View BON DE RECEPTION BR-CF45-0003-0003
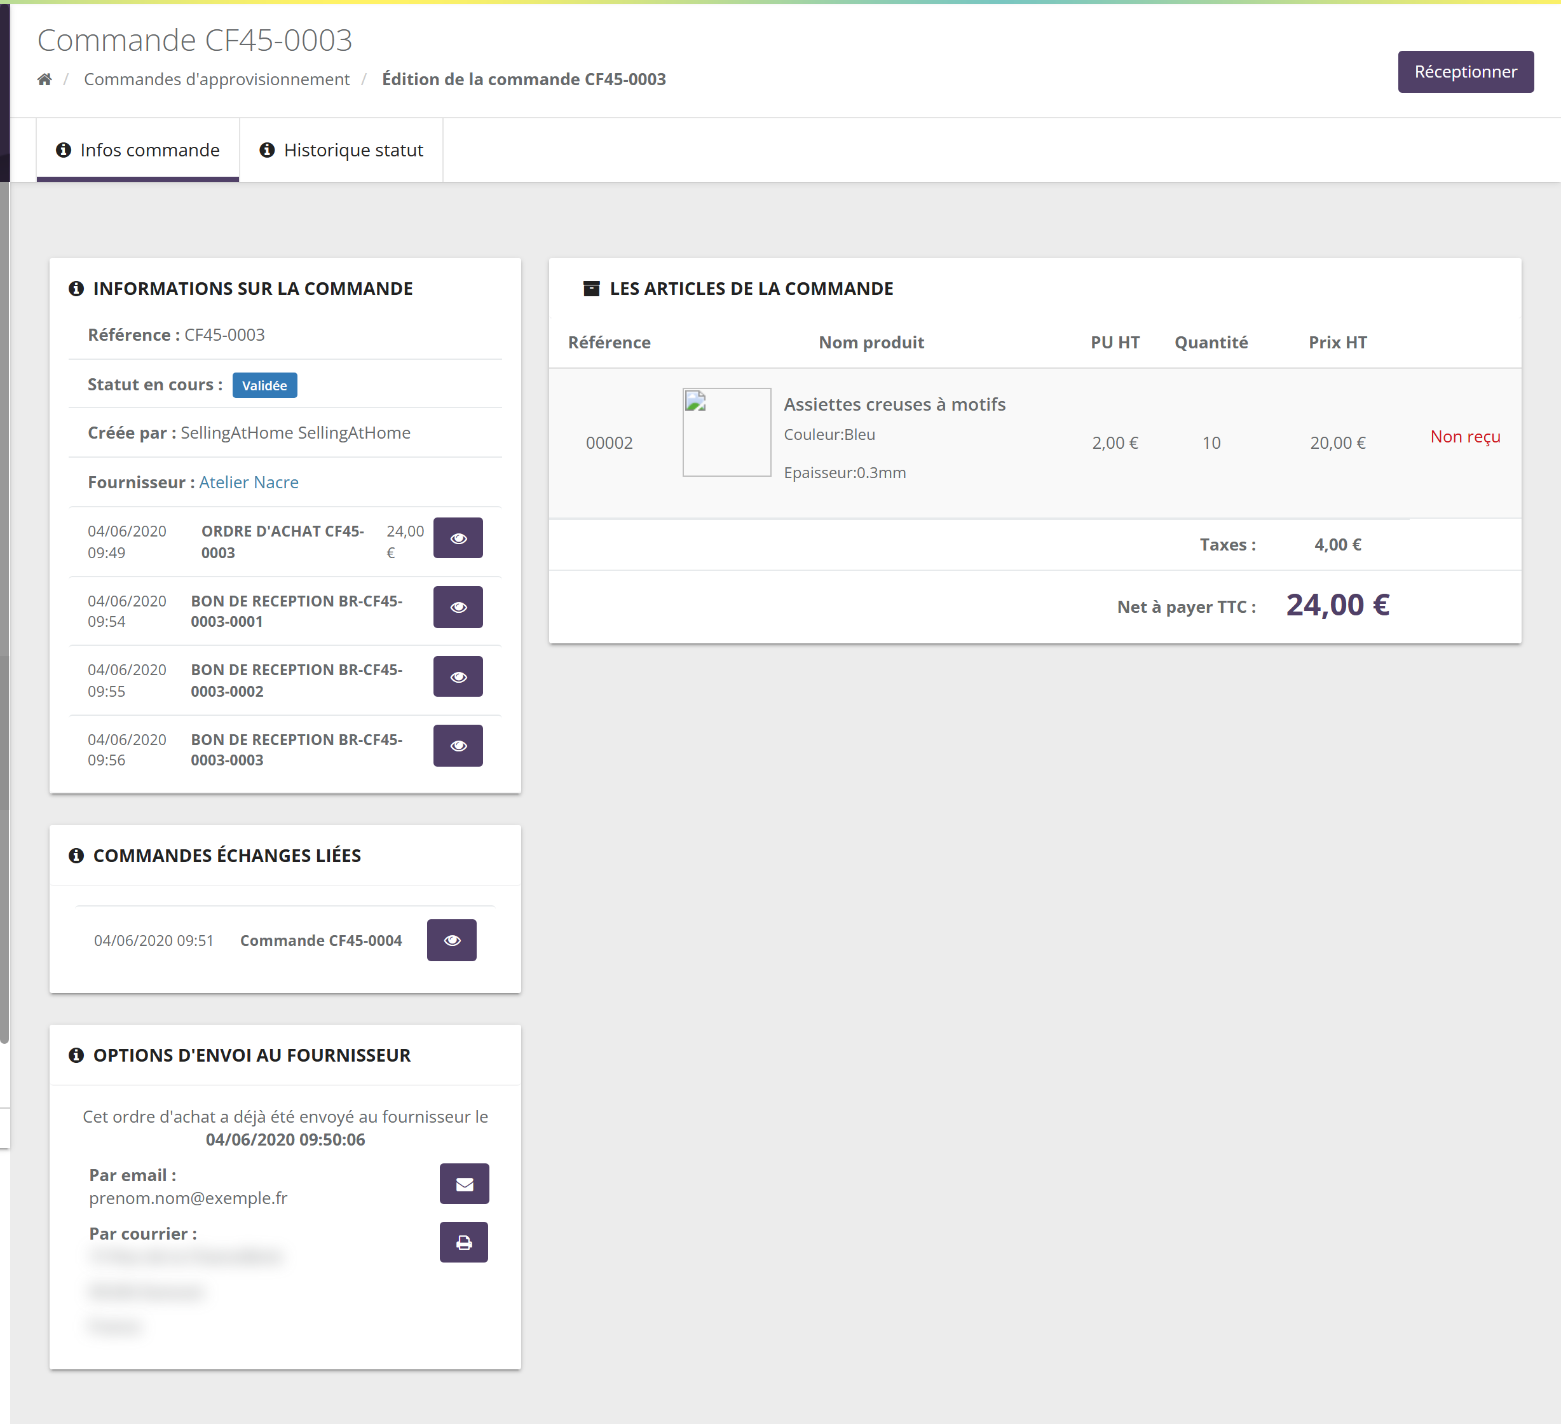This screenshot has width=1561, height=1424. click(458, 746)
